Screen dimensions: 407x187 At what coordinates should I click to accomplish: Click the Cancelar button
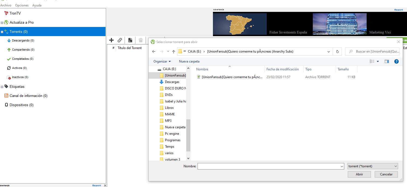click(386, 174)
